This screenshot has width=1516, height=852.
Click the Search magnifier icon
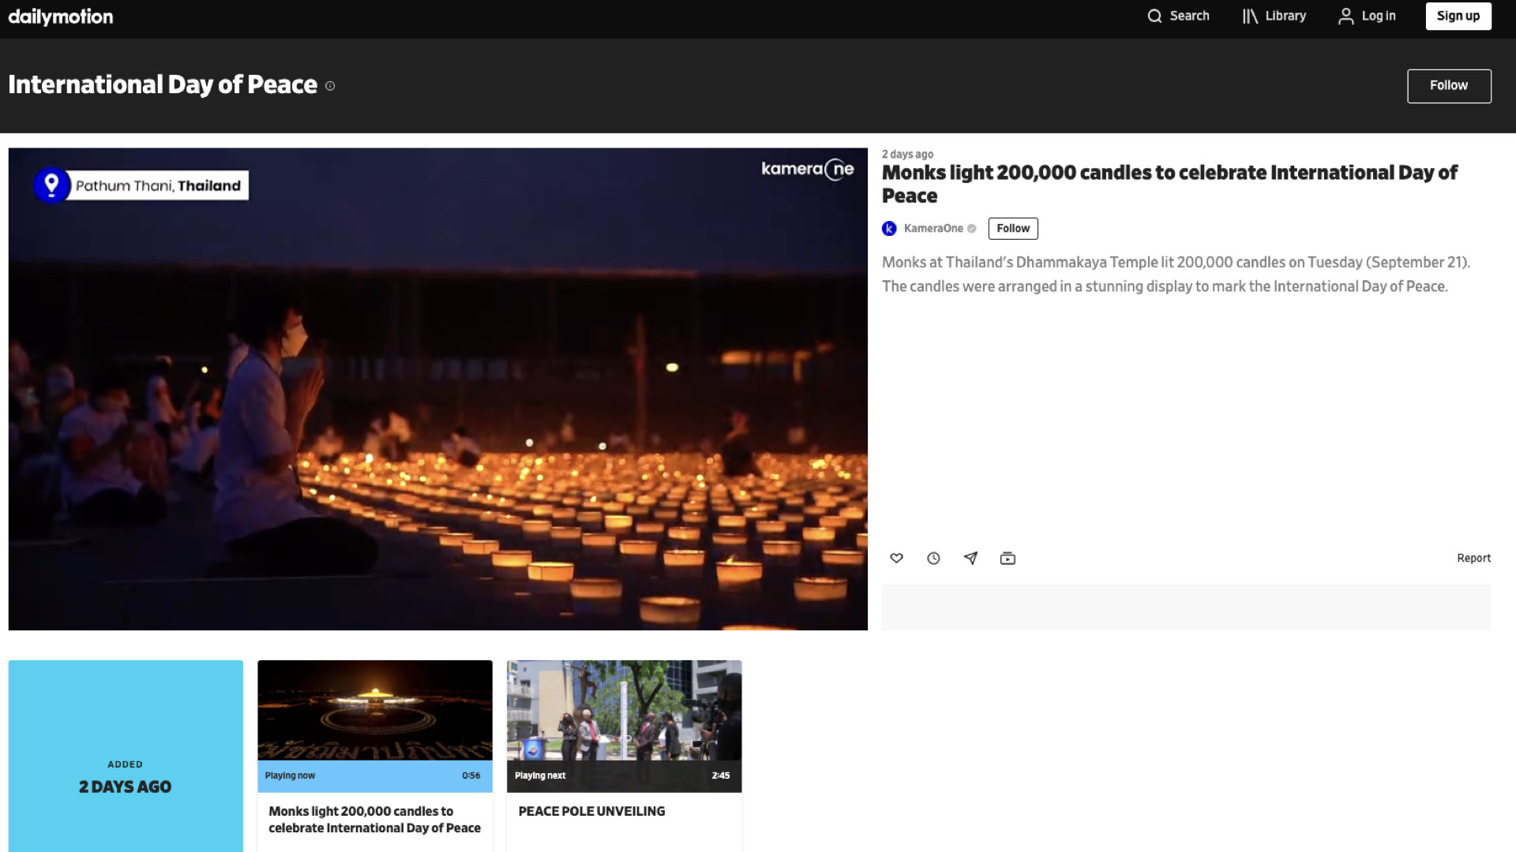coord(1154,16)
